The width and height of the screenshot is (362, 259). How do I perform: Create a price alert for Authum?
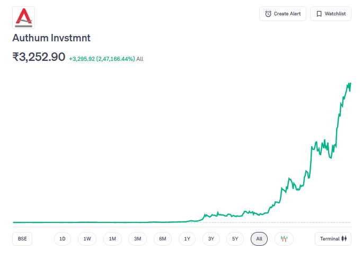click(282, 14)
